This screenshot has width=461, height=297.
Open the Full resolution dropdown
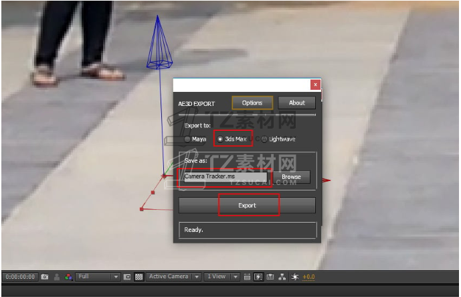coord(98,277)
